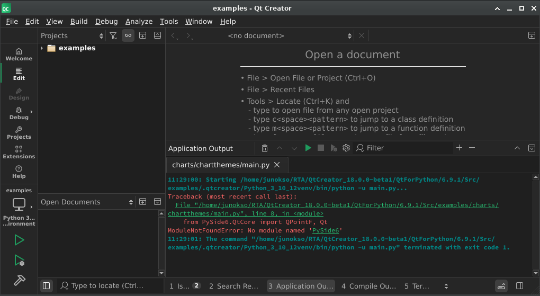
Task: Click the PySide6 link in error
Action: coord(326,230)
